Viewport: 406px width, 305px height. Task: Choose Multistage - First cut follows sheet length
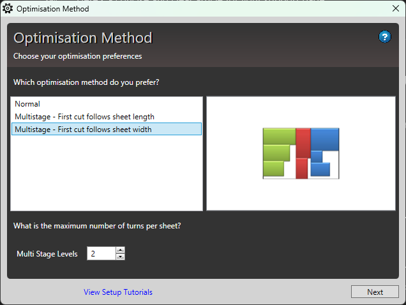coord(84,117)
